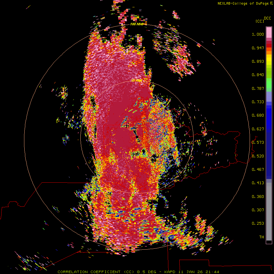Screen dimensions: 274x274
Task: Click the DCC legend label
Action: pos(267,18)
